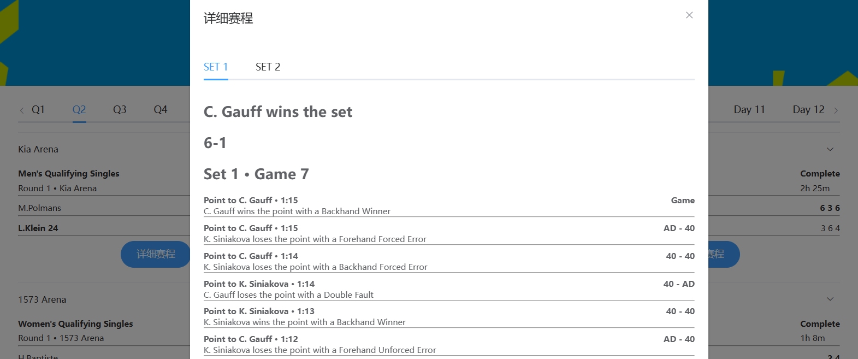The image size is (858, 359).
Task: Click the Forehand Unforced Error point row
Action: click(x=448, y=345)
